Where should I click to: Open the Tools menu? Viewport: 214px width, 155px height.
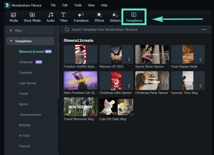pos(78,5)
